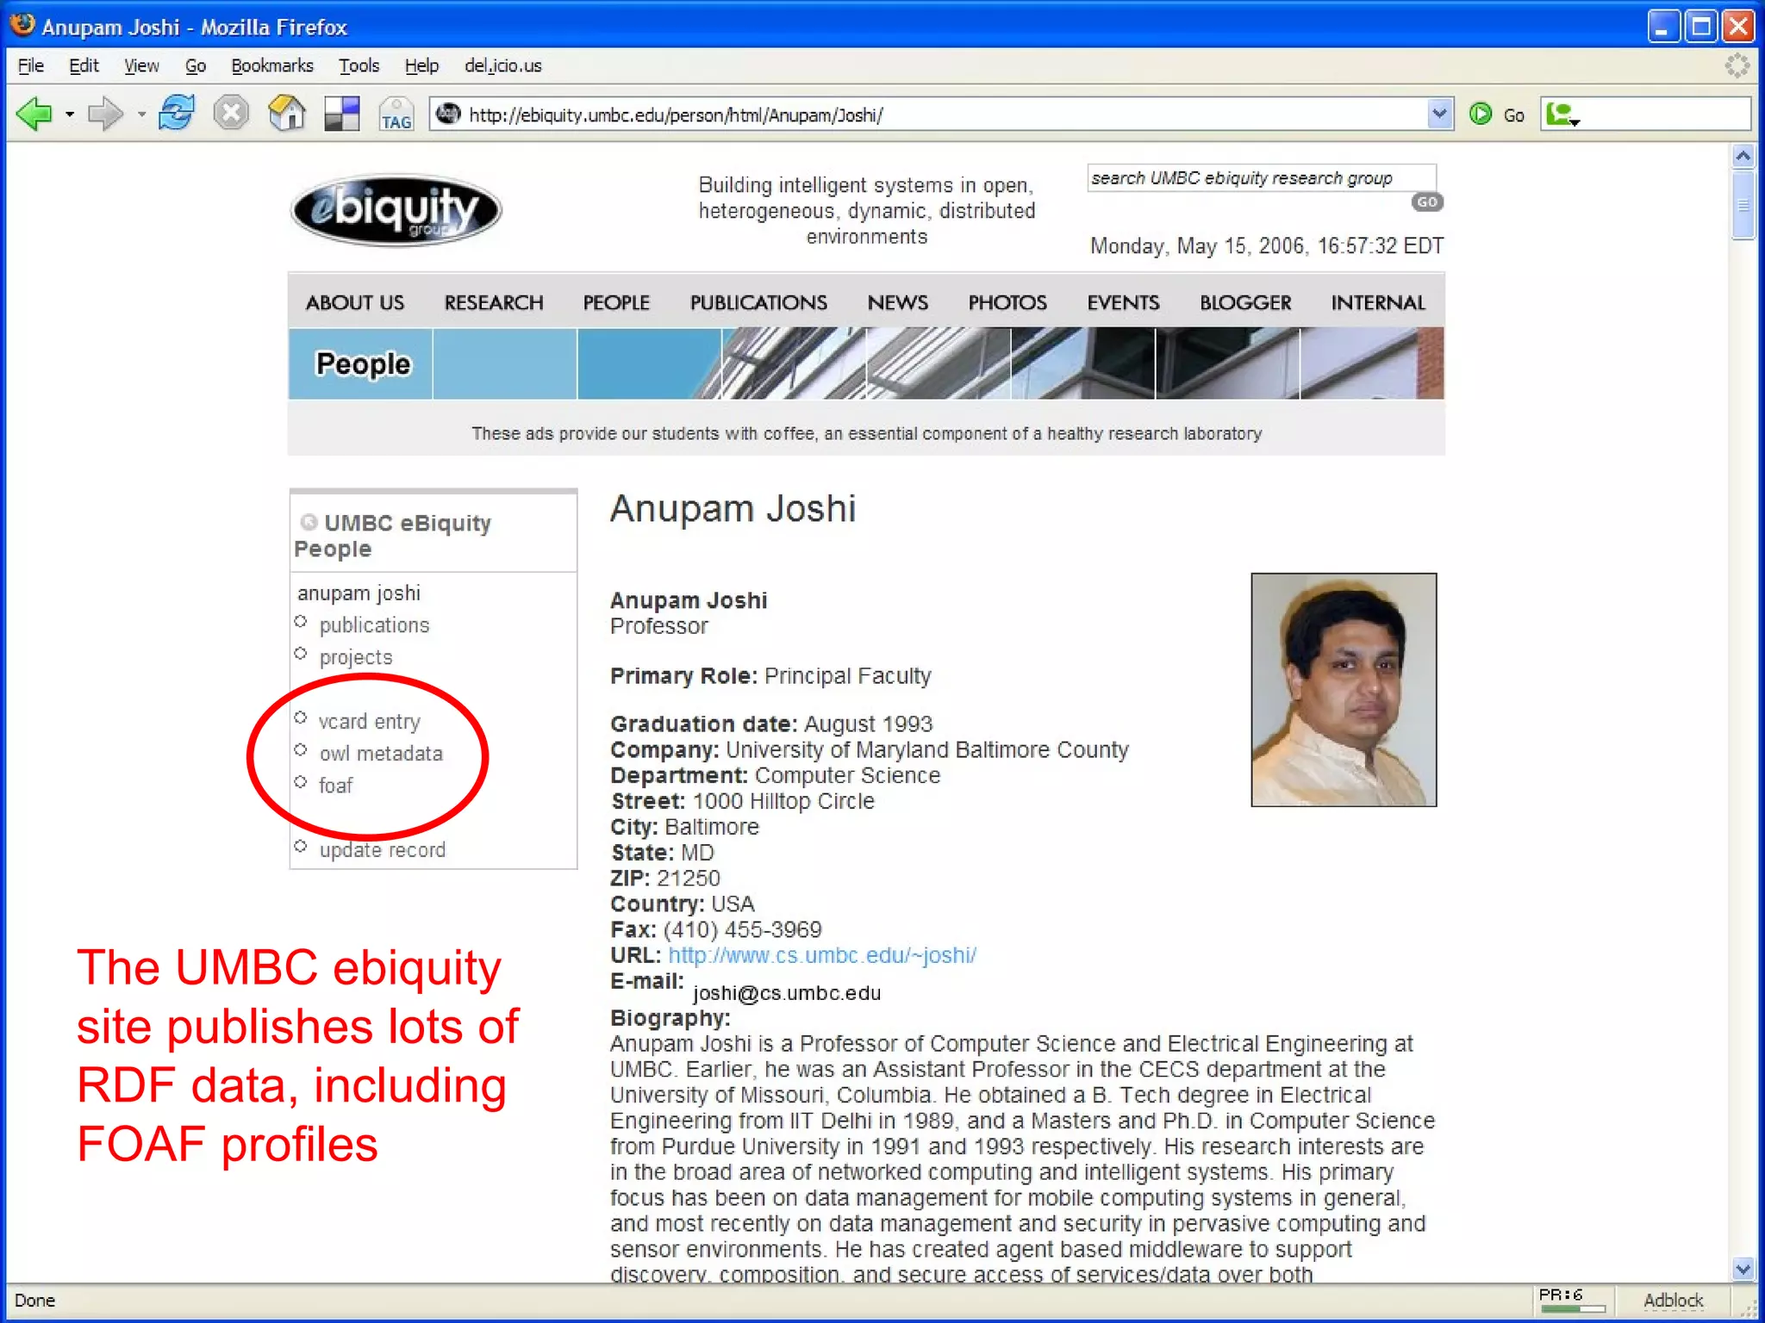Click the ebiquity group logo

tap(396, 209)
